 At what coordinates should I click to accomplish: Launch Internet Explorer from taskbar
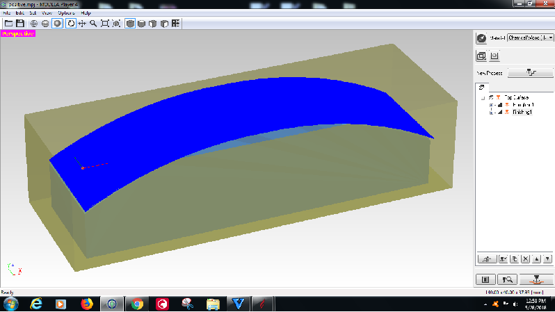36,304
